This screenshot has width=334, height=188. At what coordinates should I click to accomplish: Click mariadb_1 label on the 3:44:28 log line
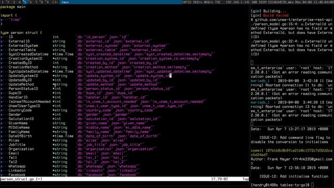(260, 102)
